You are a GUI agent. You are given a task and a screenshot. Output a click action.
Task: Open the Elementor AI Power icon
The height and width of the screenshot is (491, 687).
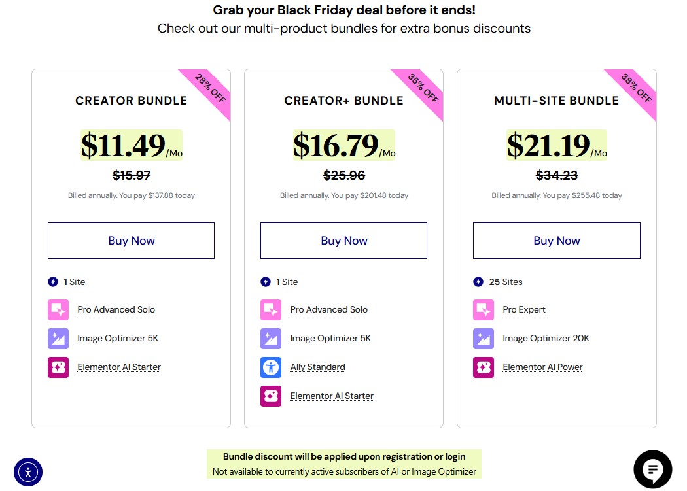click(483, 367)
